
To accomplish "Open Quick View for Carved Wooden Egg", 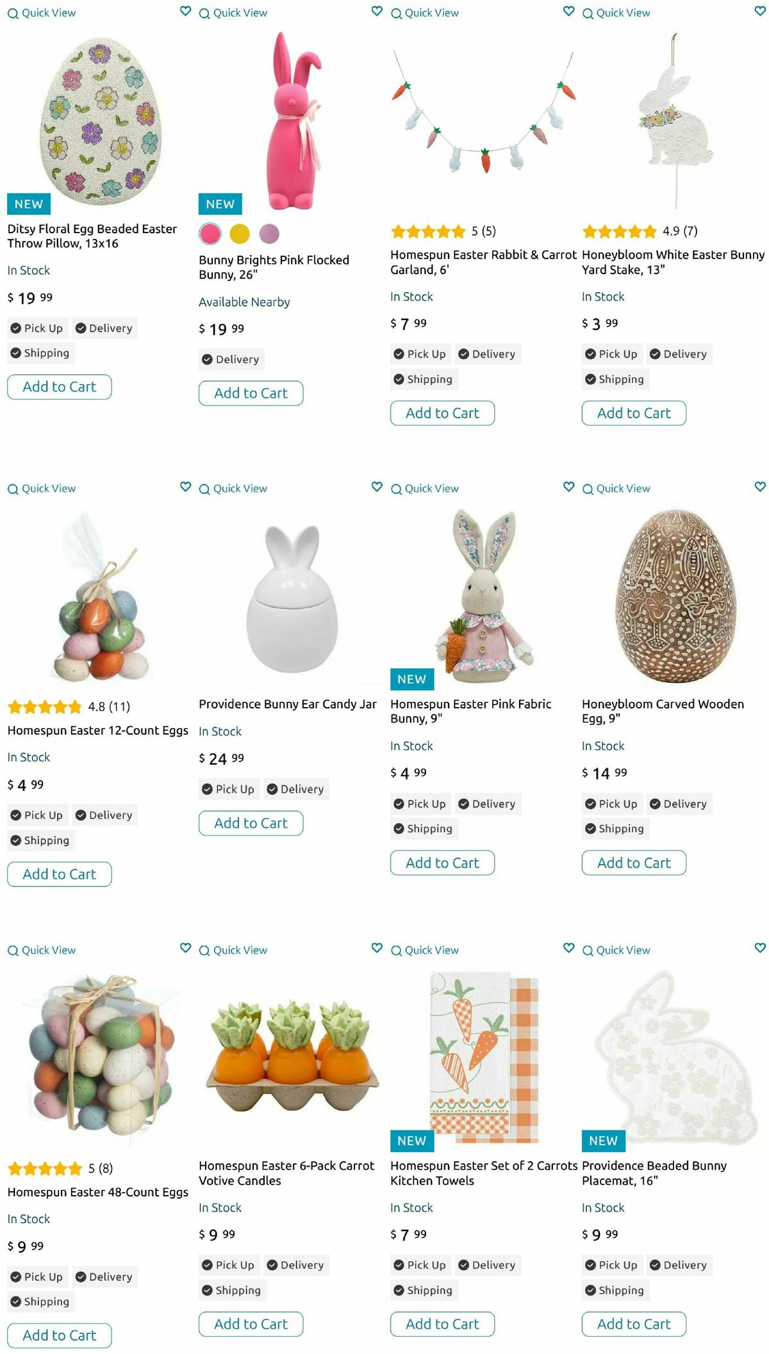I will click(x=616, y=489).
